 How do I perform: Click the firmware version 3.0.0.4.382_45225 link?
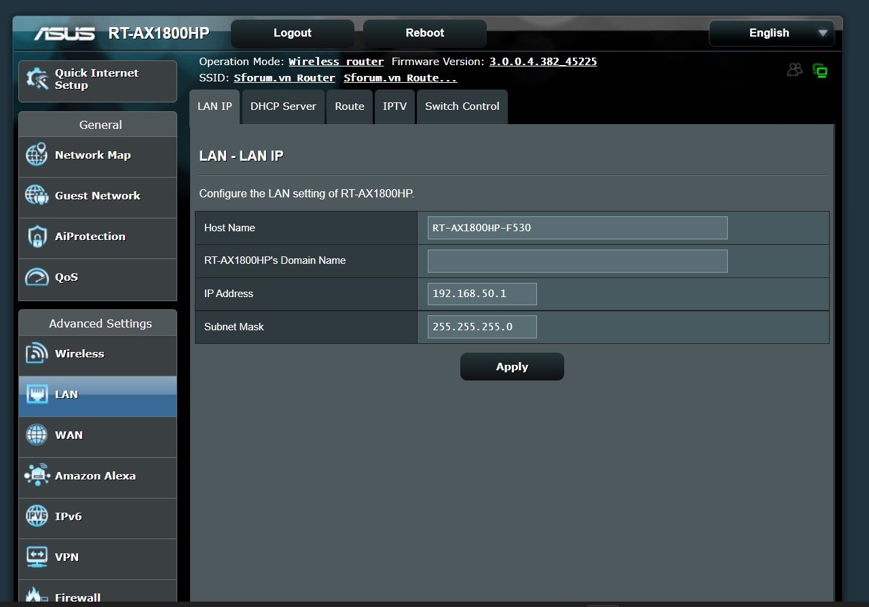[x=543, y=62]
